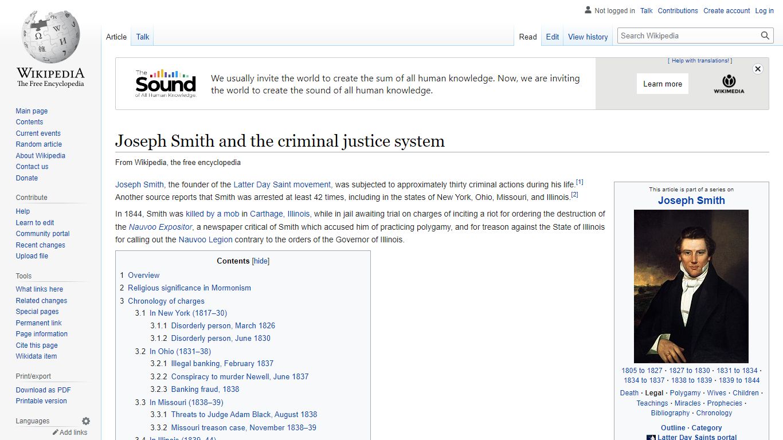This screenshot has width=783, height=440.
Task: Click citation reference [1]
Action: click(x=580, y=182)
